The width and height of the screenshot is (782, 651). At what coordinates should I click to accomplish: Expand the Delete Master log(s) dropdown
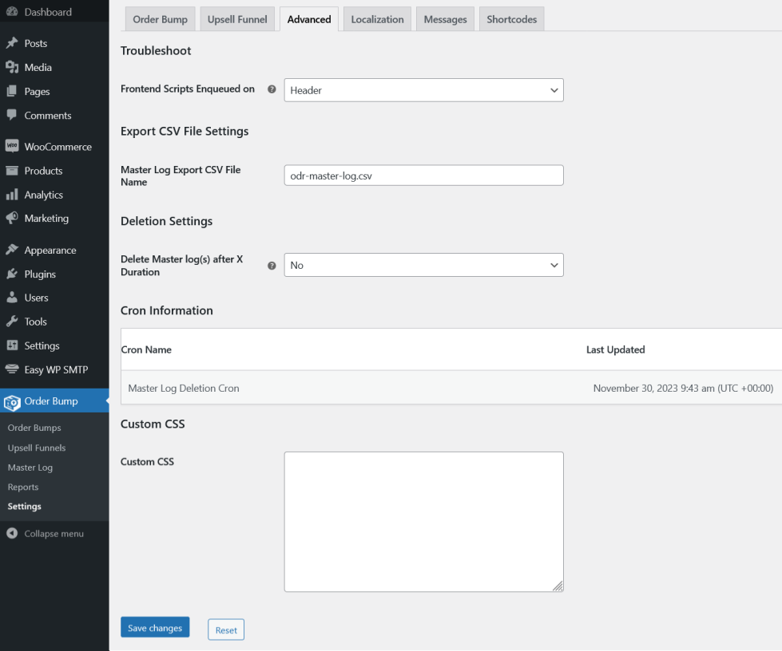[x=423, y=265]
